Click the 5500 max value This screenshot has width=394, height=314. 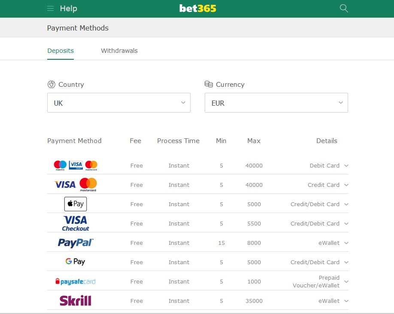[x=254, y=224]
